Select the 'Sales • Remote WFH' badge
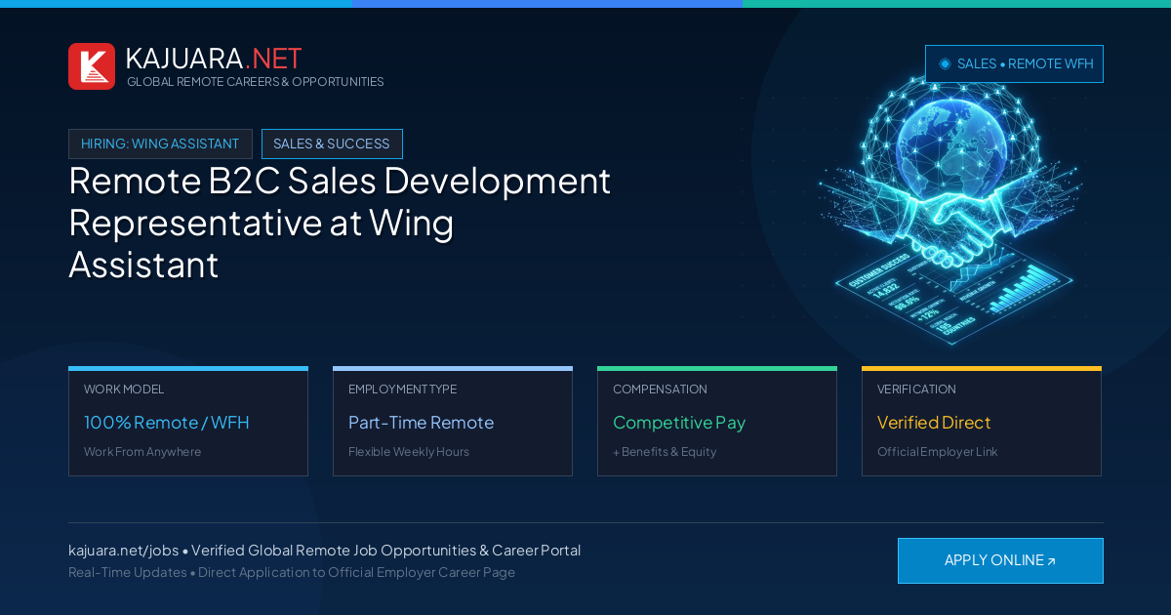Viewport: 1171px width, 615px height. click(1014, 63)
